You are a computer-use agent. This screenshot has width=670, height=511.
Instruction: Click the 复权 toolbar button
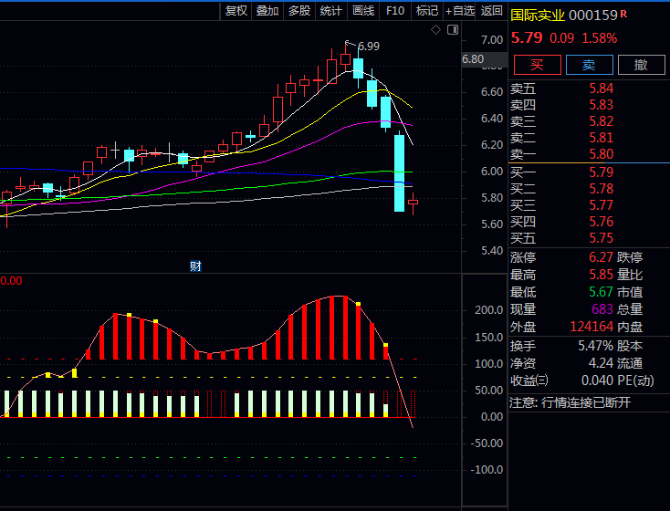click(236, 11)
